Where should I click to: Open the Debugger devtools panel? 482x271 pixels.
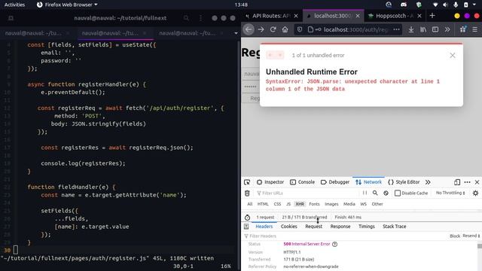pos(335,182)
